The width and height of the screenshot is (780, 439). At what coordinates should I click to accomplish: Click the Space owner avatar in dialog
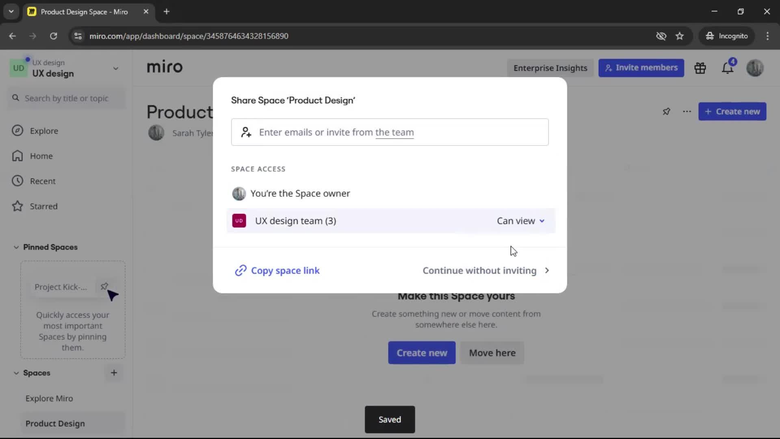pos(239,193)
